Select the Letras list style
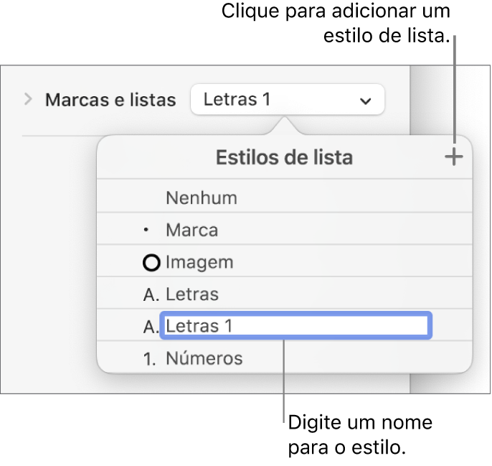 (192, 294)
